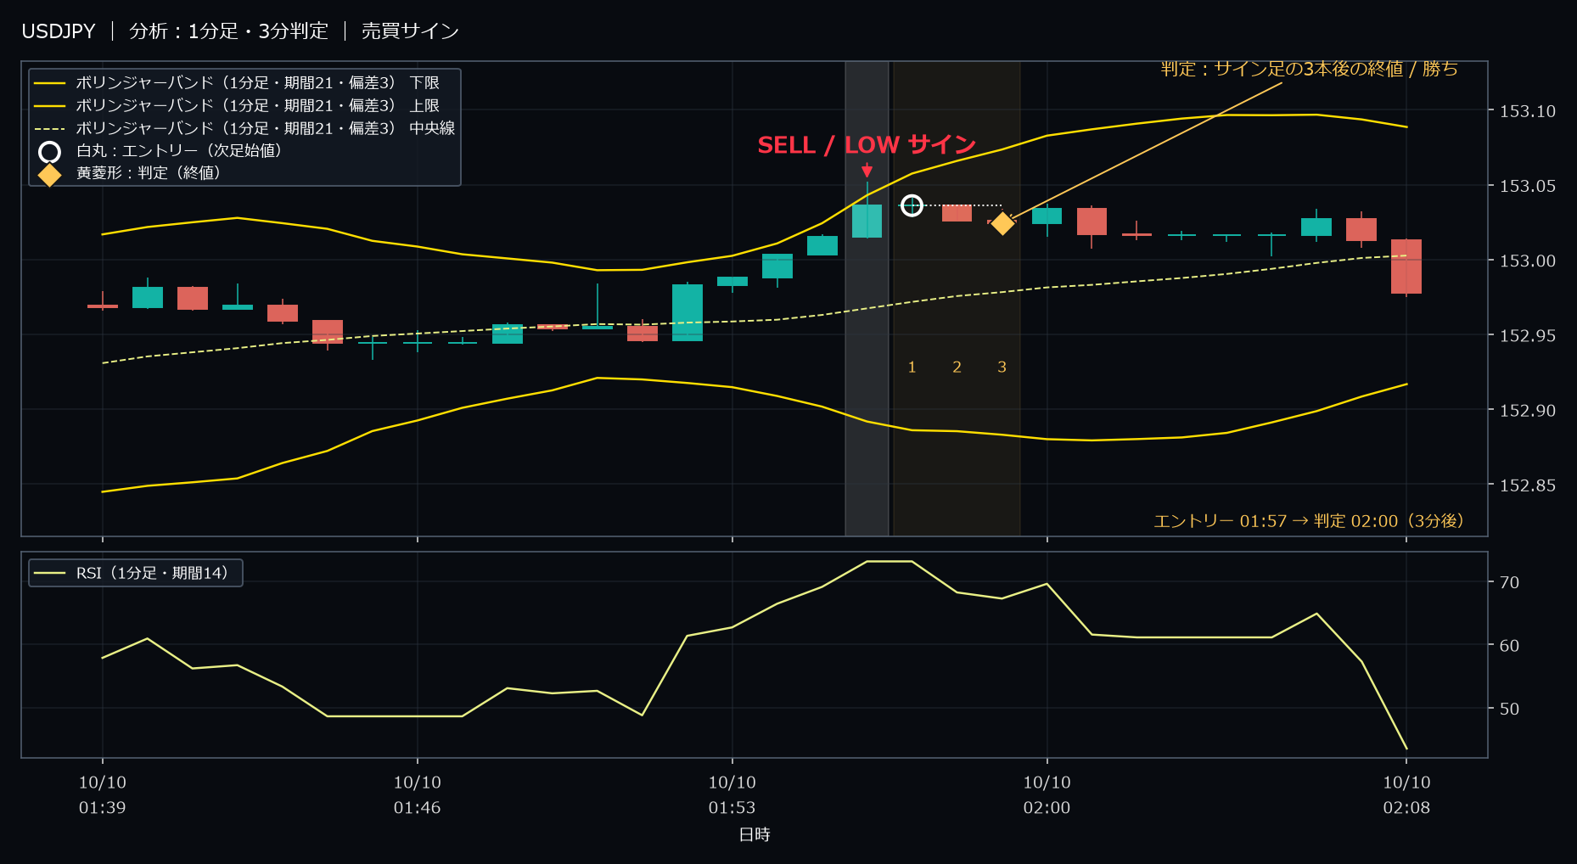This screenshot has height=864, width=1577.
Task: Select the white circle icon in the legend
Action: (x=50, y=152)
